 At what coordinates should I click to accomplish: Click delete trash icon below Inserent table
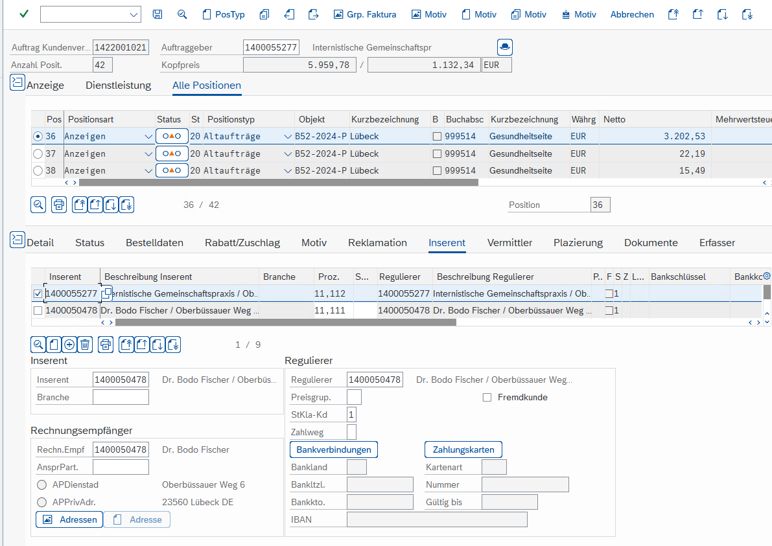tap(85, 345)
